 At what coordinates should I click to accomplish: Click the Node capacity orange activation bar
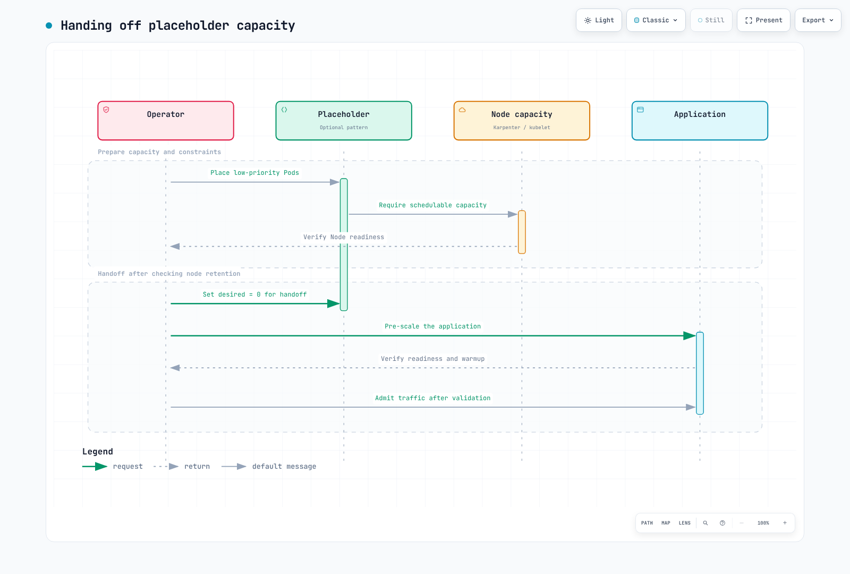click(522, 232)
